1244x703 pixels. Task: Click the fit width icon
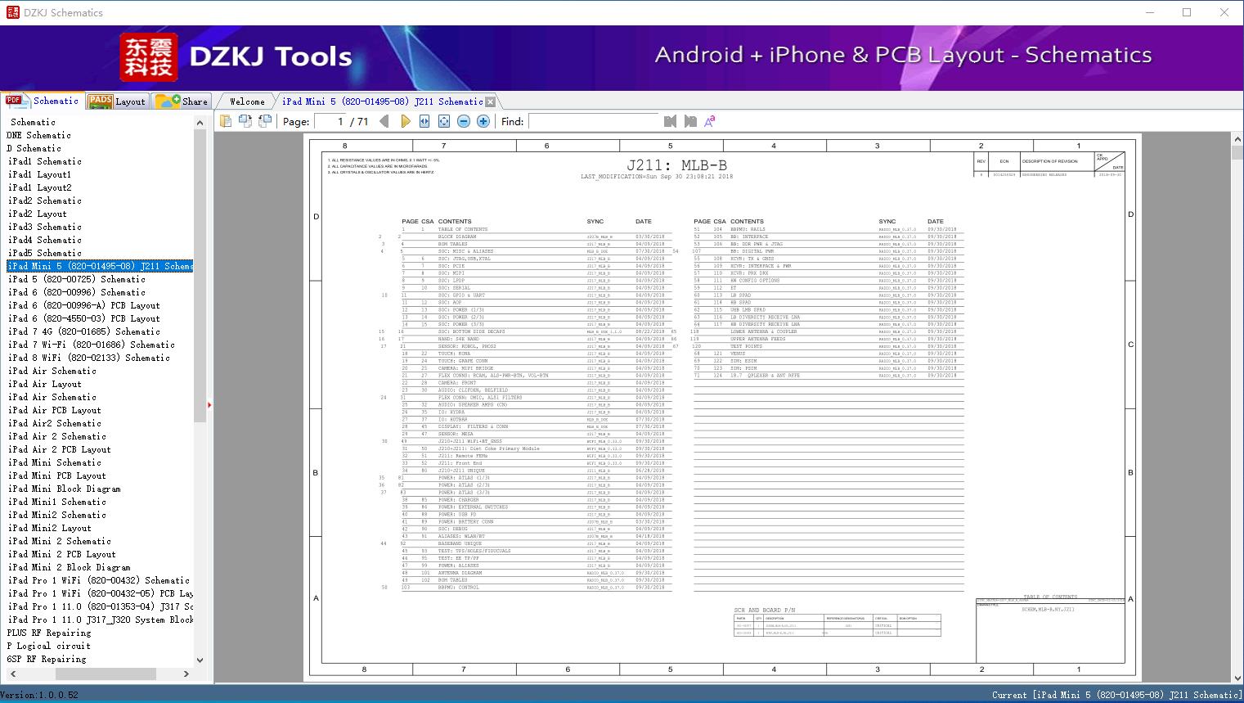click(424, 121)
